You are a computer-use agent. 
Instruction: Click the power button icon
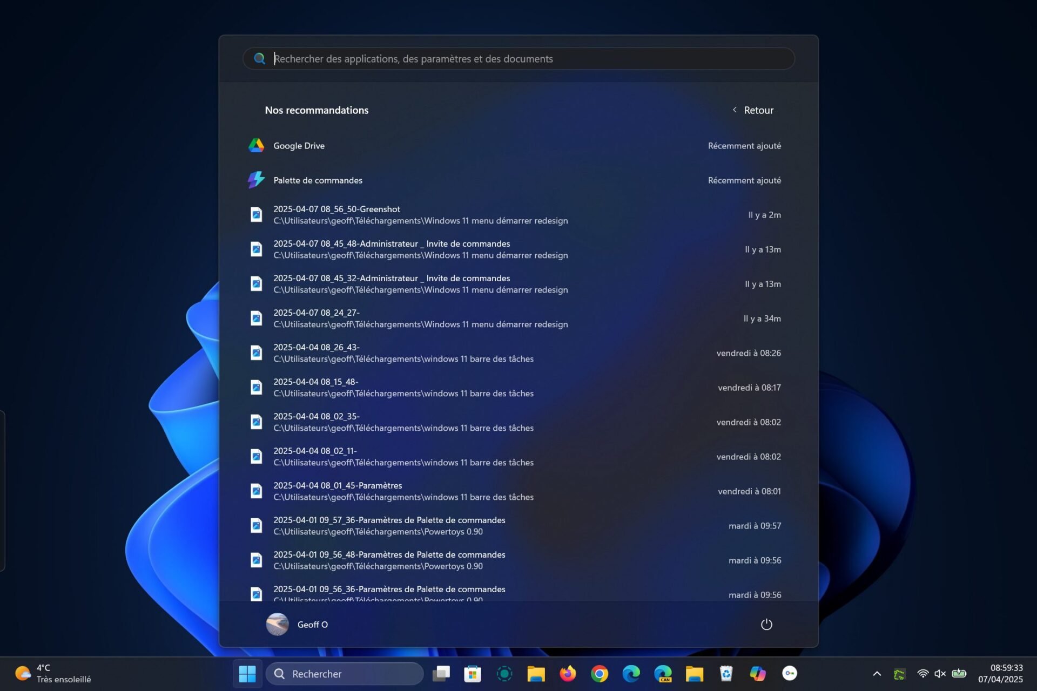(x=766, y=625)
